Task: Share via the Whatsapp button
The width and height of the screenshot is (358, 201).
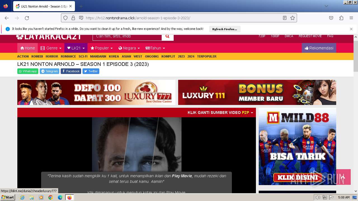Action: 28,71
